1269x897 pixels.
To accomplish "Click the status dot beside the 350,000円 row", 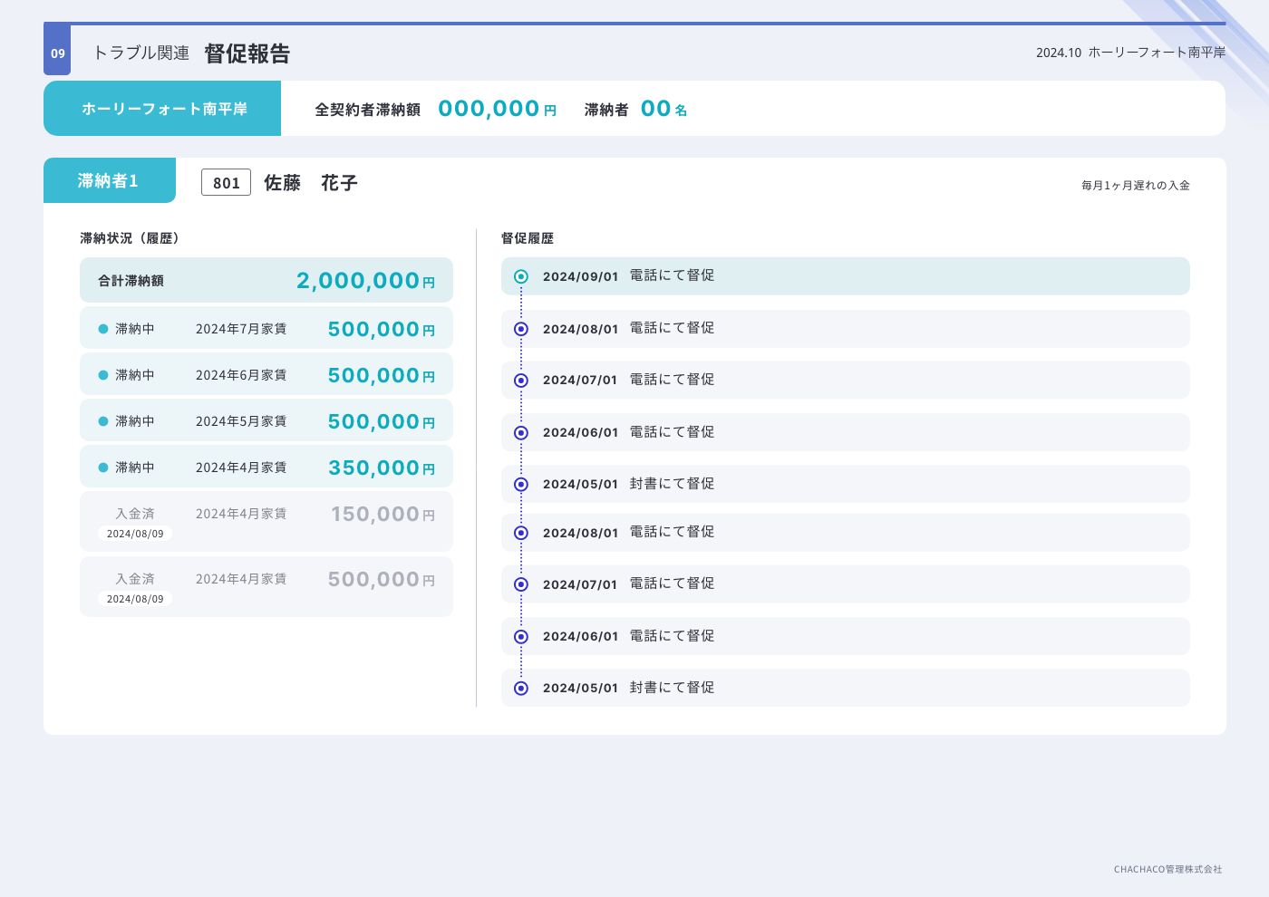I will pyautogui.click(x=103, y=468).
